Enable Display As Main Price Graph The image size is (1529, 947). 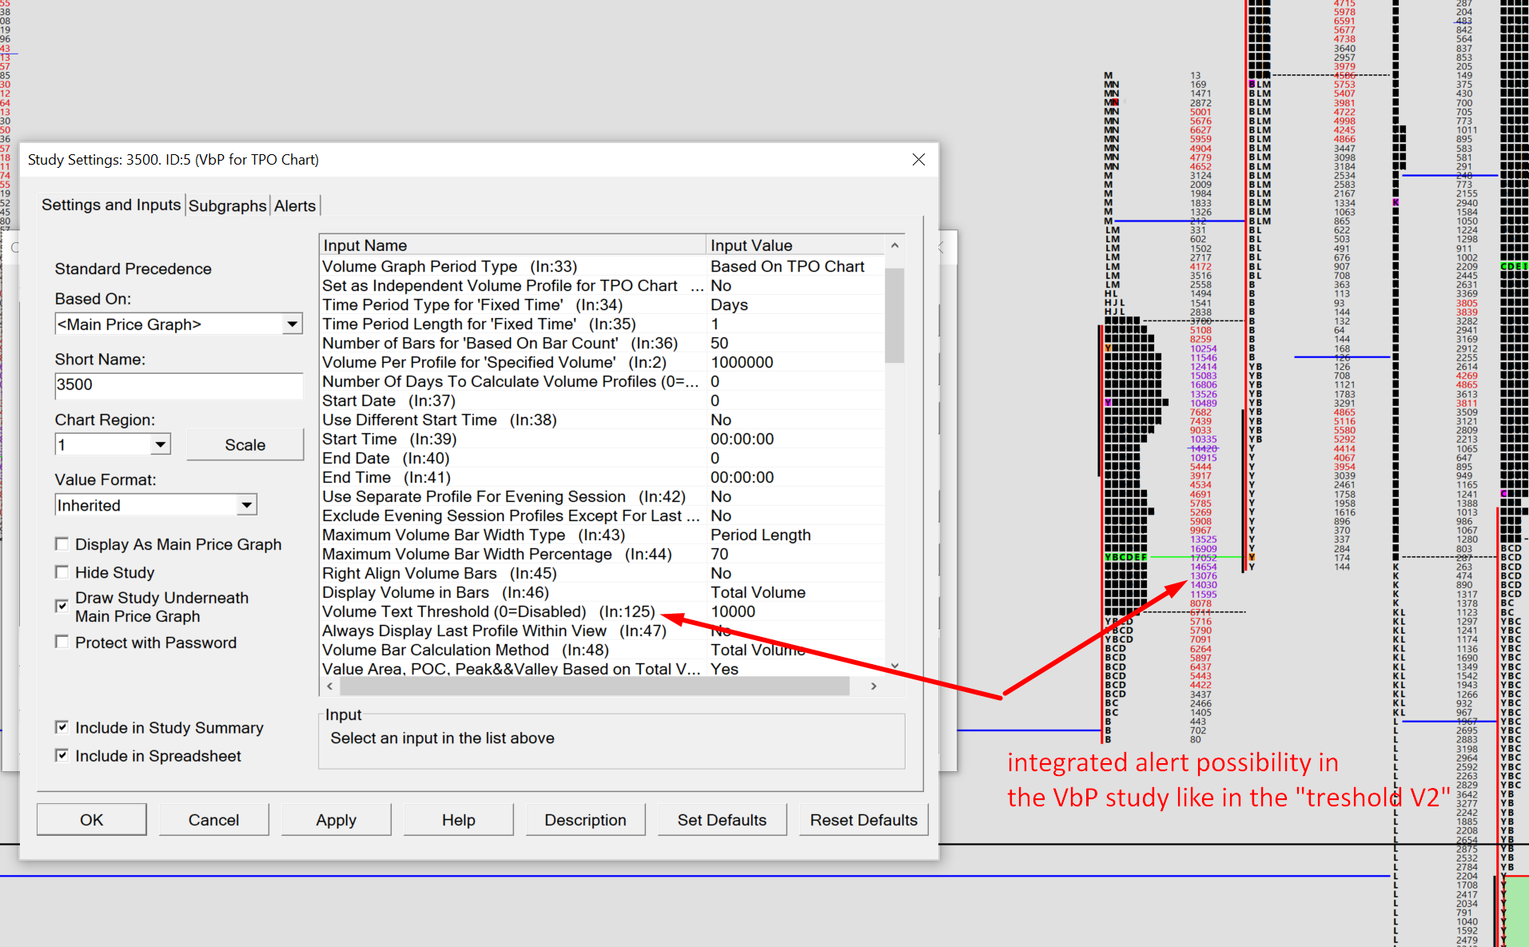62,544
